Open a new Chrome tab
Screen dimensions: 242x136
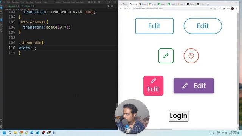pyautogui.click(x=208, y=4)
